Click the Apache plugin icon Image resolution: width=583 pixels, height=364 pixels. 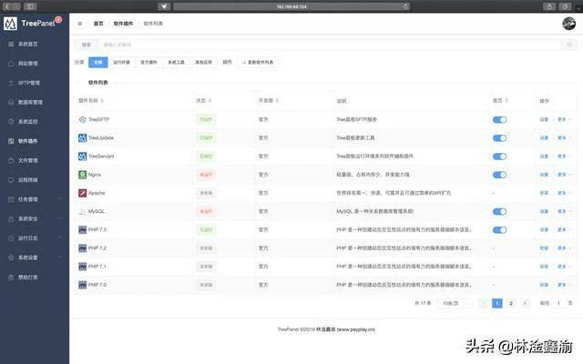[82, 193]
